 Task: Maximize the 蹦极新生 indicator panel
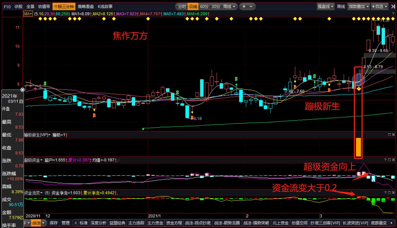[389, 135]
